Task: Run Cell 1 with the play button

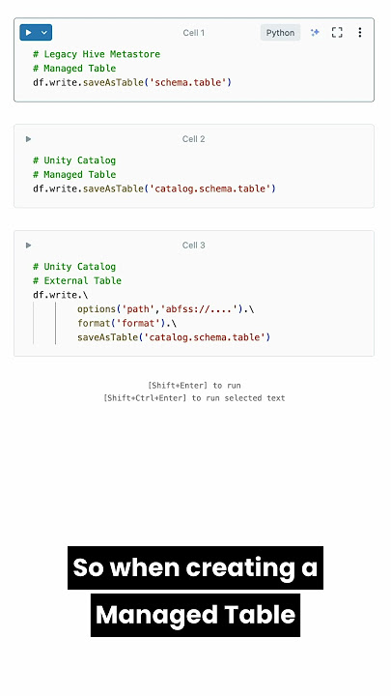Action: [x=28, y=33]
